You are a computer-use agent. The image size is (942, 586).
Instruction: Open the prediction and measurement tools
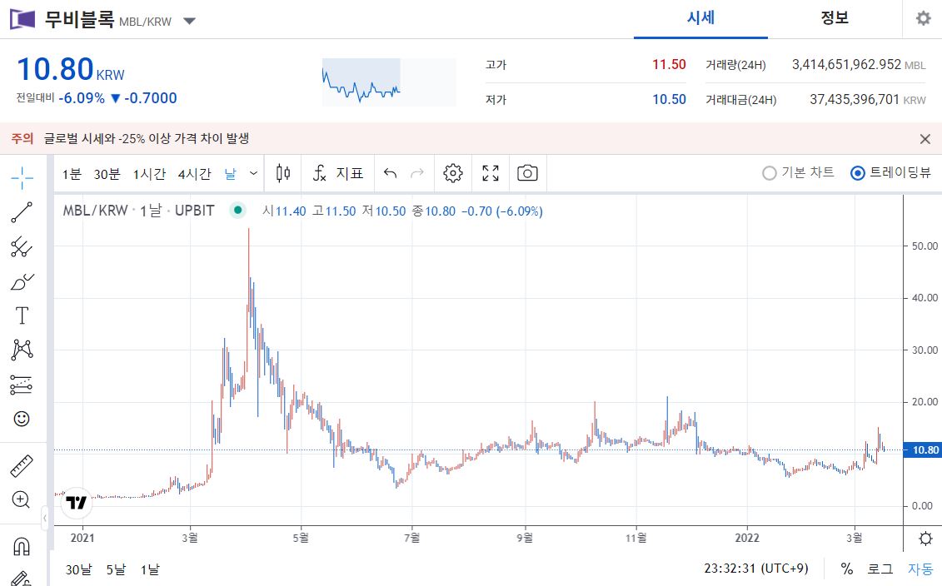[22, 385]
